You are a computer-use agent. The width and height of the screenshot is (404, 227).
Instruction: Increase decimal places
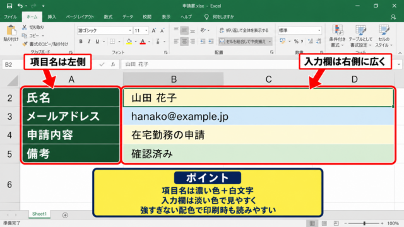click(311, 42)
